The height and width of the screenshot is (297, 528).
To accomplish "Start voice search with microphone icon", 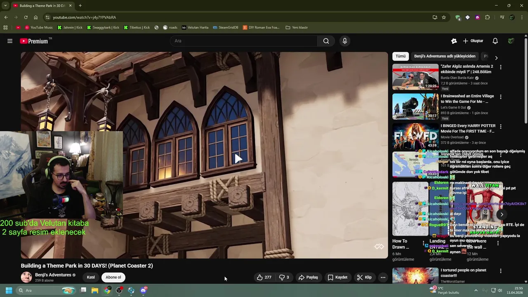I will click(345, 41).
